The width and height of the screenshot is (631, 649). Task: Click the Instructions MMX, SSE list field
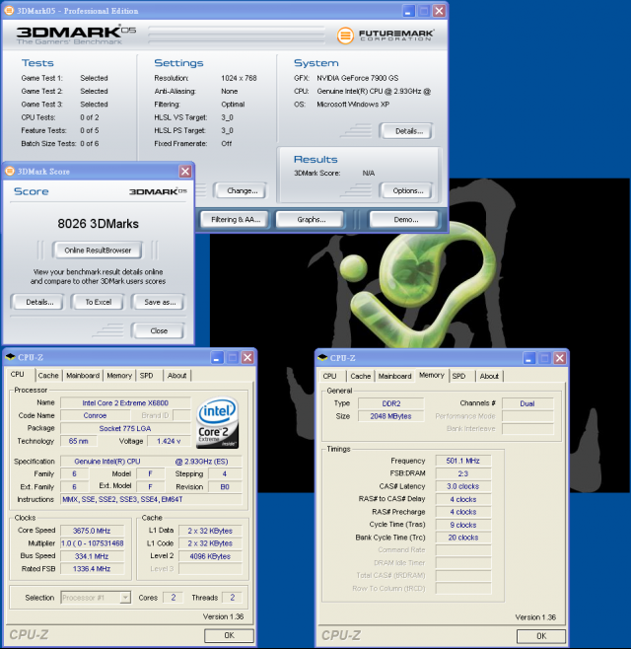pyautogui.click(x=152, y=499)
